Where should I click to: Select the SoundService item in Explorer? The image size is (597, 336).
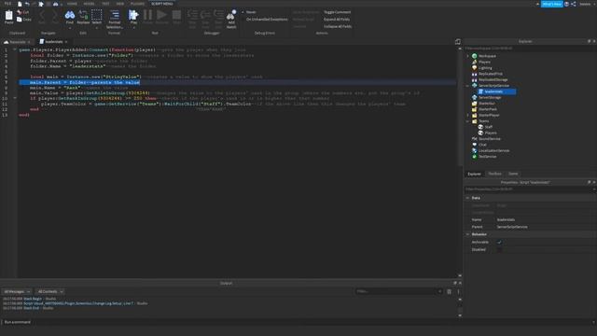(x=489, y=139)
